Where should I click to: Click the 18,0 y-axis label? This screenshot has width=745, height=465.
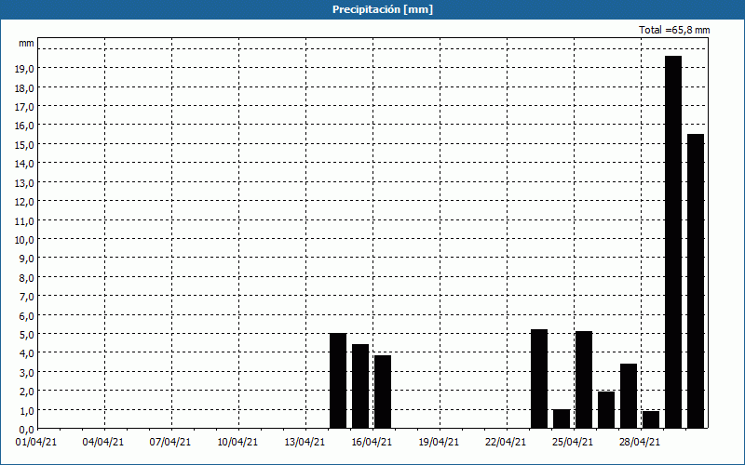click(x=24, y=87)
